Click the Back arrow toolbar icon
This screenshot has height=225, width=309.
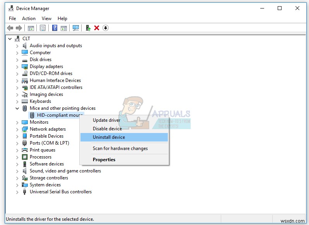pos(10,28)
